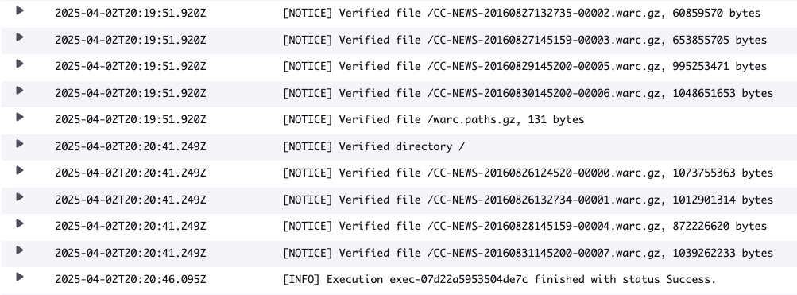Select the message with 1039262233 bytes
This screenshot has width=797, height=295.
click(528, 253)
